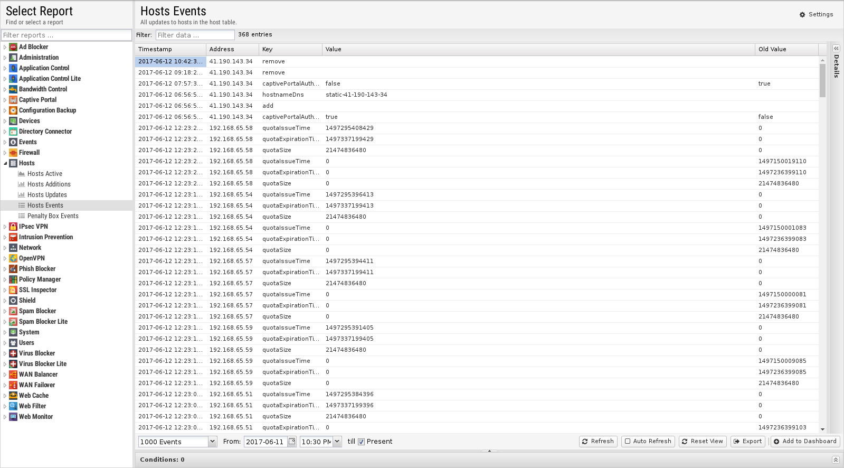
Task: Click the scrollbar up arrow
Action: [x=822, y=60]
